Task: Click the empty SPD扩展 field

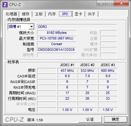Action: click(x=108, y=50)
